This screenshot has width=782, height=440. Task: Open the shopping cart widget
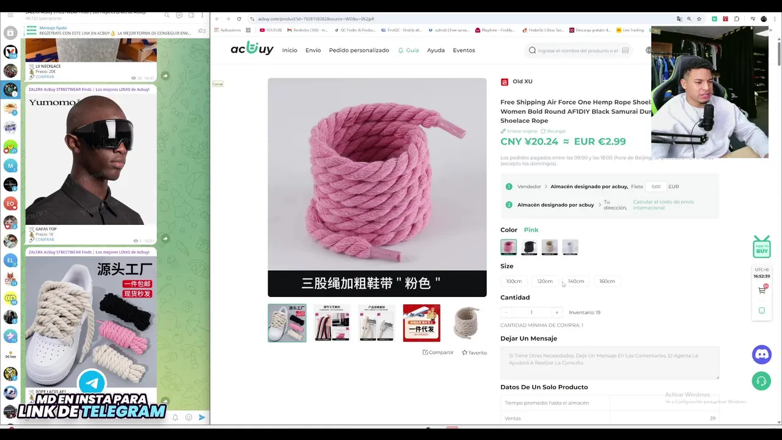pyautogui.click(x=762, y=290)
